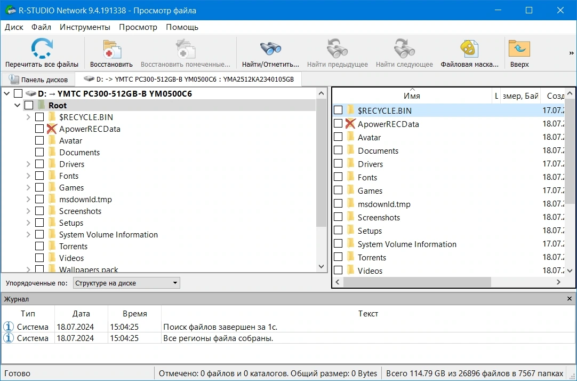
Task: Mark the Documents checkbox in tree
Action: [x=39, y=152]
